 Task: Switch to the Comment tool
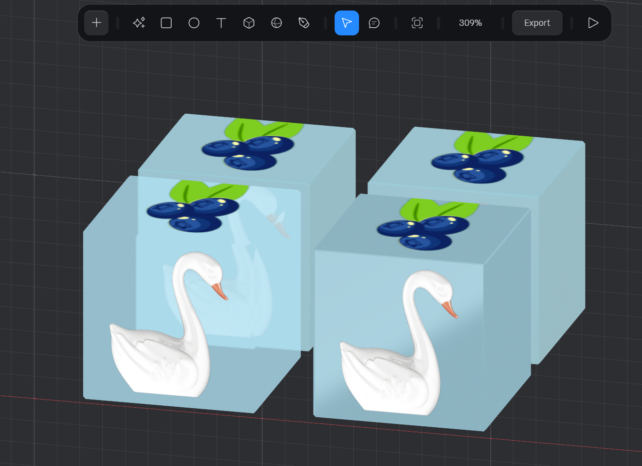[x=374, y=23]
